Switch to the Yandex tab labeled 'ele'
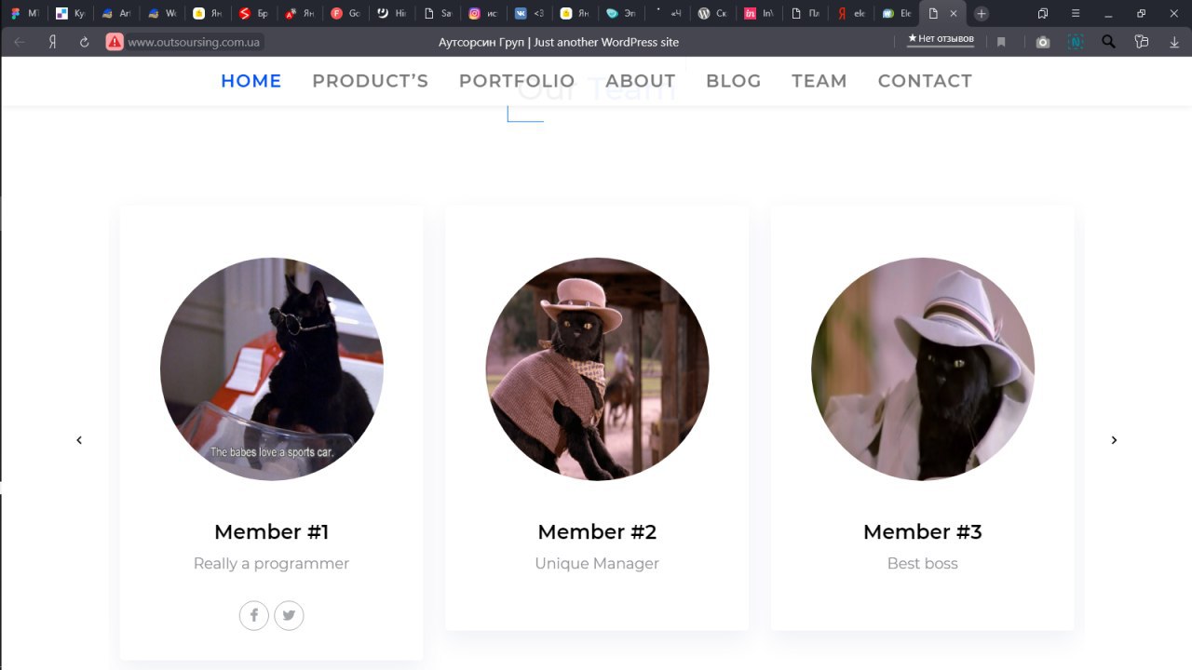The height and width of the screenshot is (670, 1192). point(850,14)
